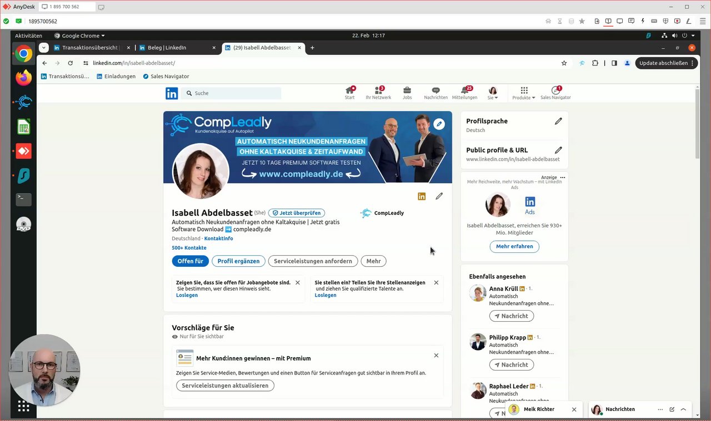Open the Chrome tab search chevron

[44, 48]
